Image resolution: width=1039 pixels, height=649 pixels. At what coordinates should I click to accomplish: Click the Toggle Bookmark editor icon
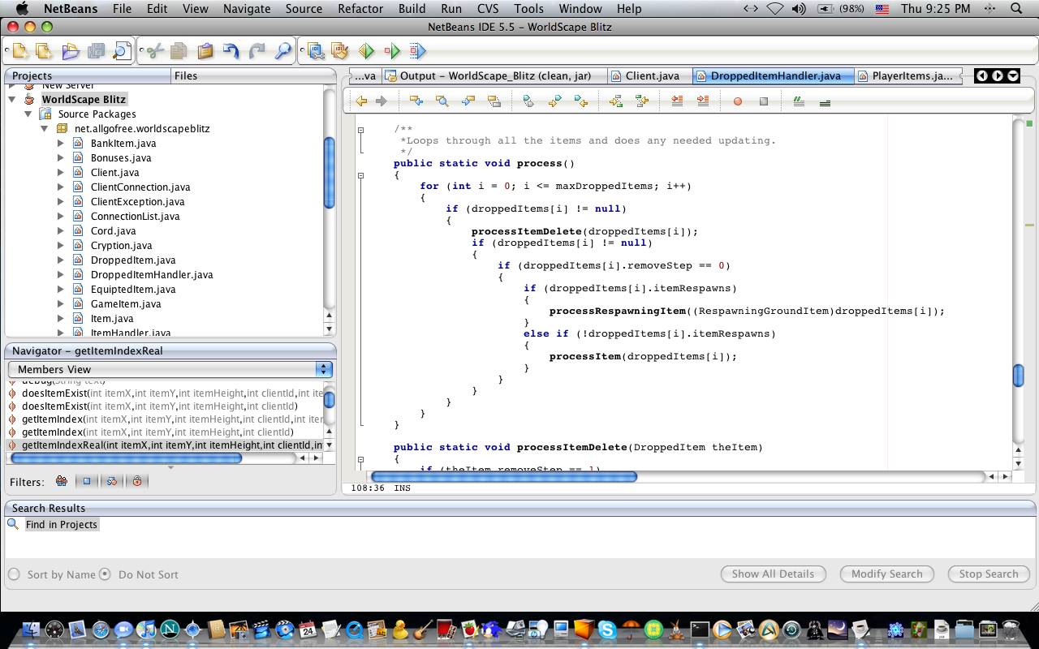tap(528, 101)
